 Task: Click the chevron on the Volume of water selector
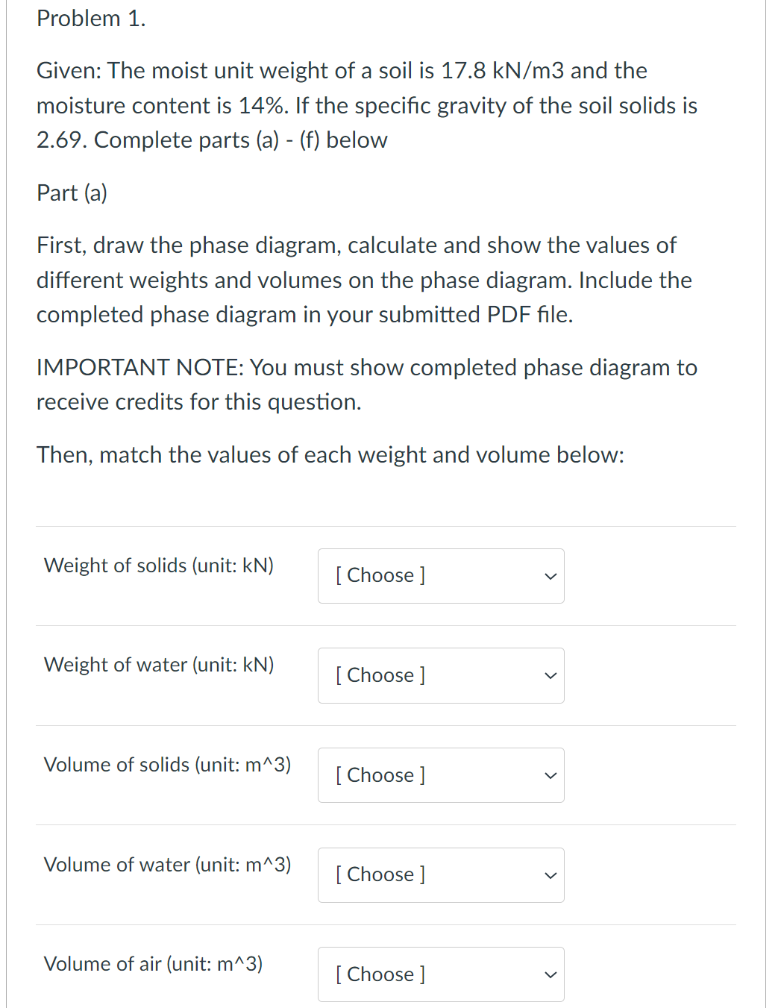click(x=550, y=874)
